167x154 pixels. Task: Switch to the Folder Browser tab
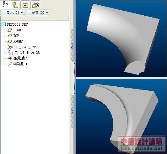coord(15,5)
